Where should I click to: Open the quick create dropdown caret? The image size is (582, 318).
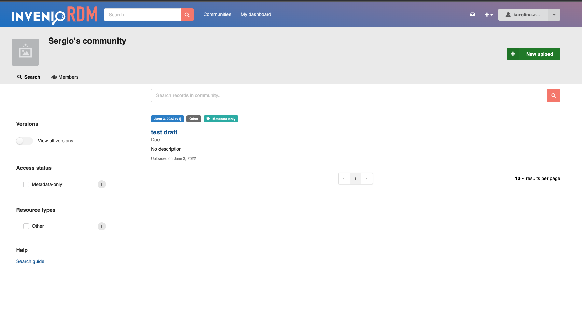[x=491, y=15]
